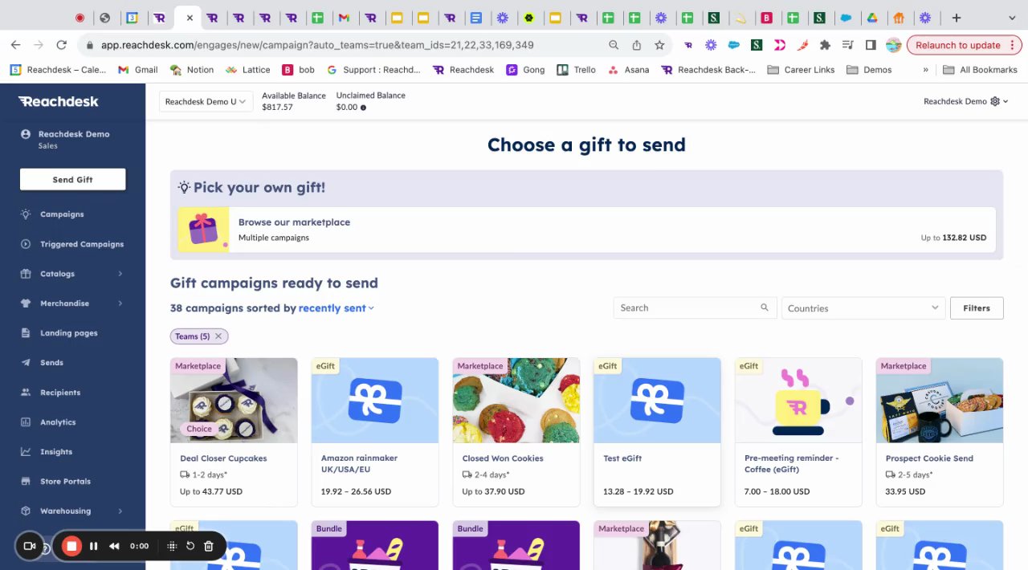The width and height of the screenshot is (1028, 570).
Task: Open the Browse our marketplace option
Action: pos(586,230)
